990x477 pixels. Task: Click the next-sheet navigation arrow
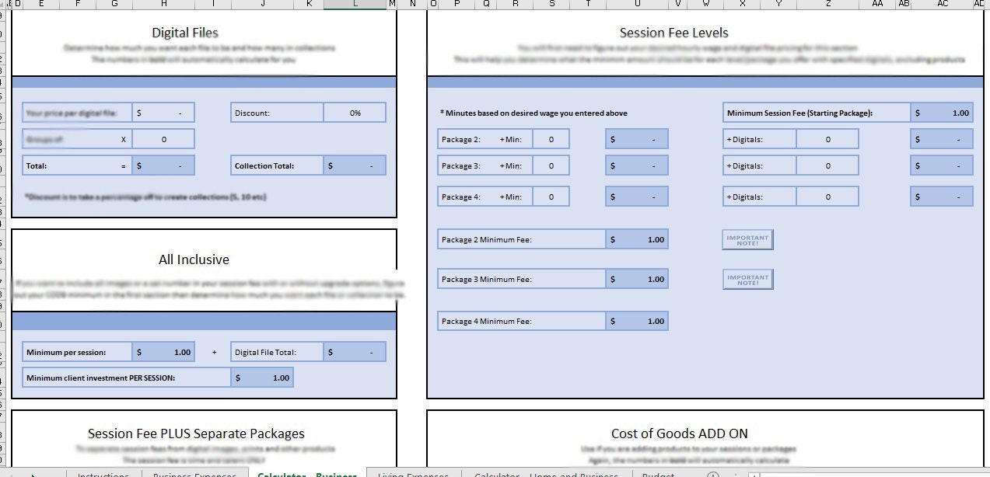pyautogui.click(x=33, y=473)
